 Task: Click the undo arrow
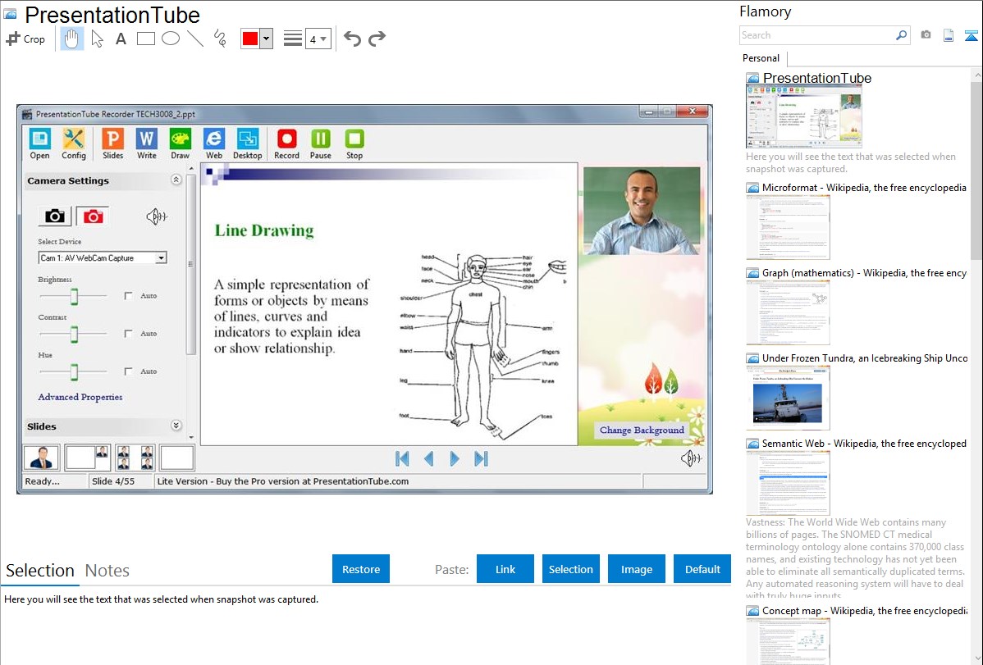click(x=352, y=39)
